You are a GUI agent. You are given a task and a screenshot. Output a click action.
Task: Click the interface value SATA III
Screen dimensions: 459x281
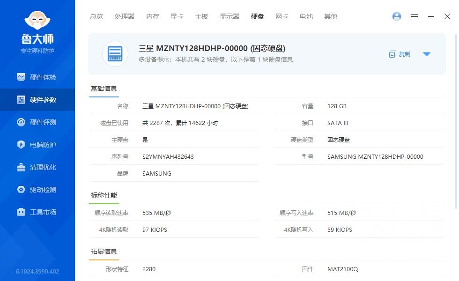(x=338, y=123)
